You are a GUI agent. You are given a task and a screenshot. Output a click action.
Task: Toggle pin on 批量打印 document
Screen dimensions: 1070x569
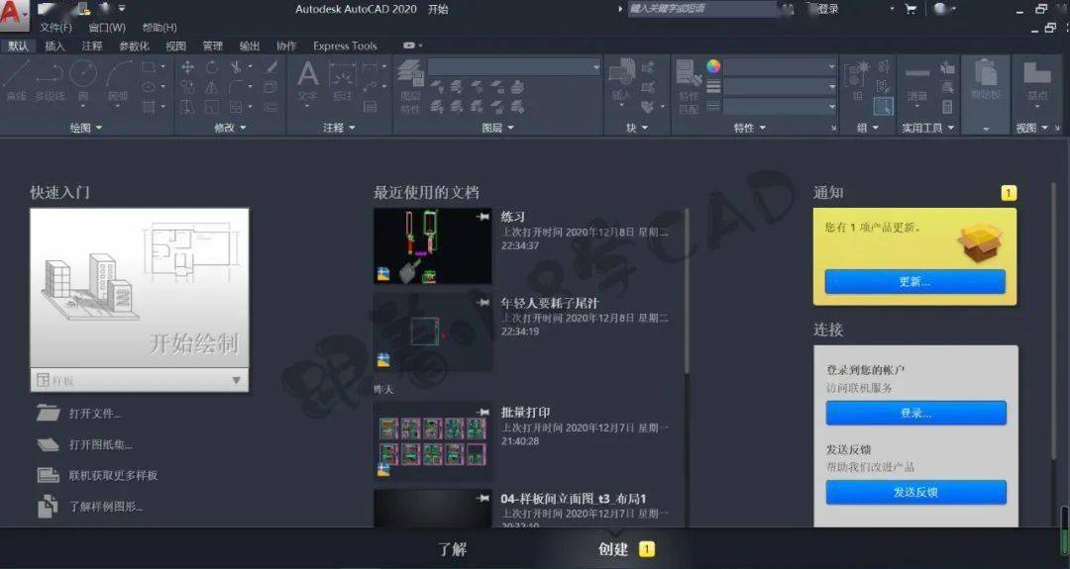pyautogui.click(x=483, y=412)
